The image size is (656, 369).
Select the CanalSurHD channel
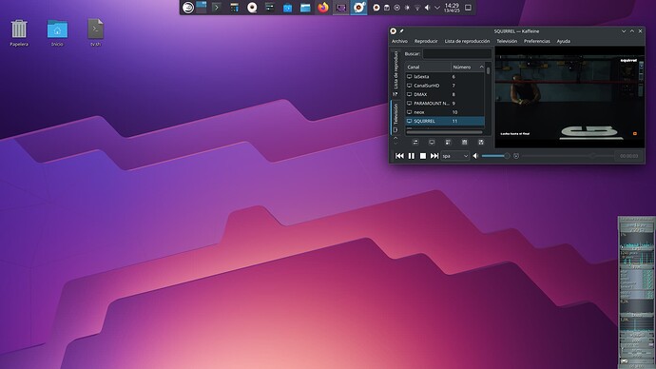coord(445,86)
